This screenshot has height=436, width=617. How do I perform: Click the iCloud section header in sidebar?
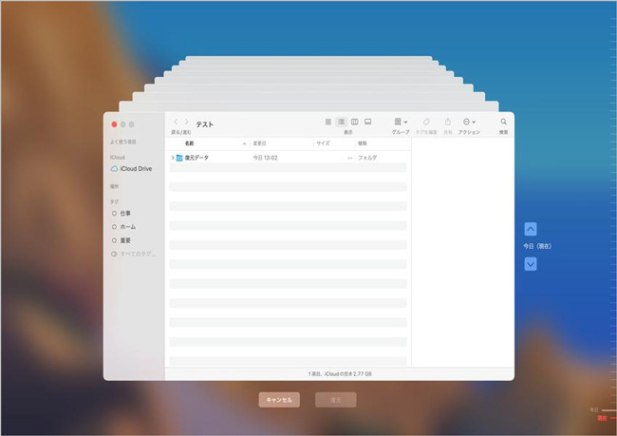pos(118,157)
